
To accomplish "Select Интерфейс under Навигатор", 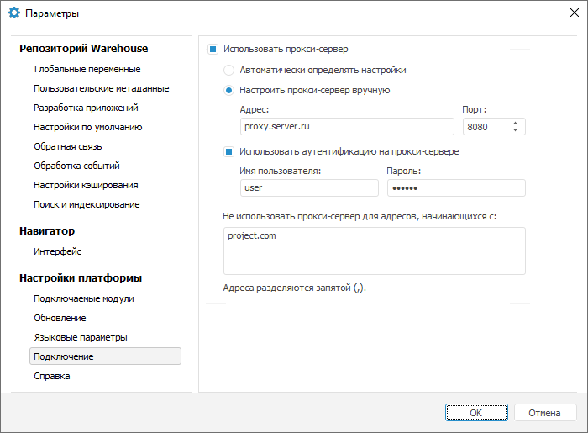I will pos(58,251).
